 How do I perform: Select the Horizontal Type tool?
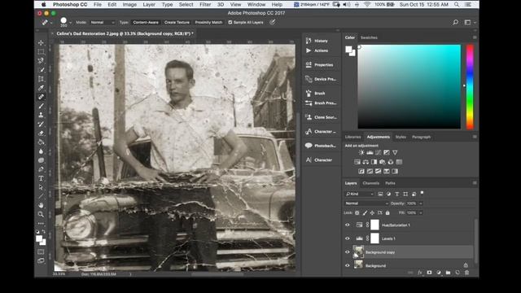click(x=41, y=178)
